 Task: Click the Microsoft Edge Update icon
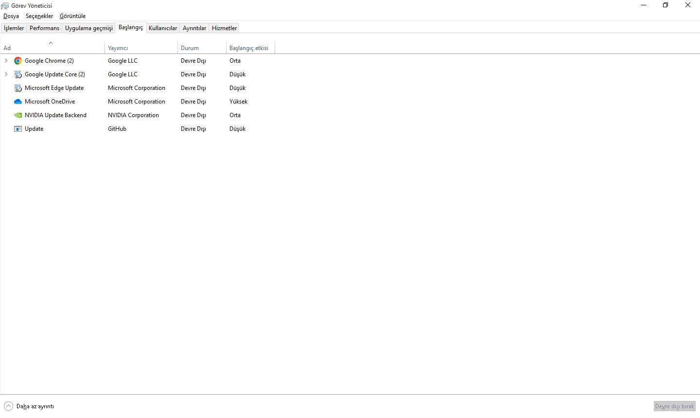(18, 88)
